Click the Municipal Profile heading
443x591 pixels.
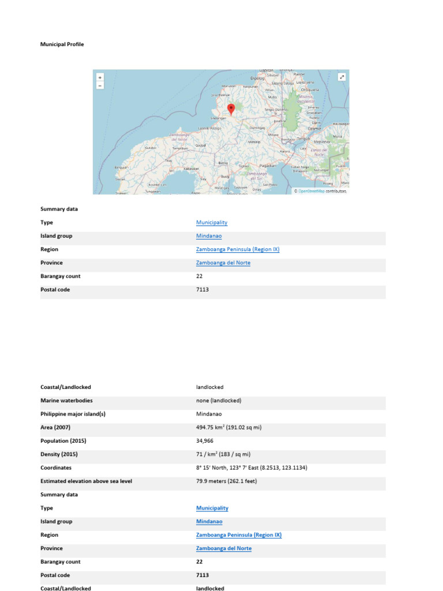(x=62, y=44)
